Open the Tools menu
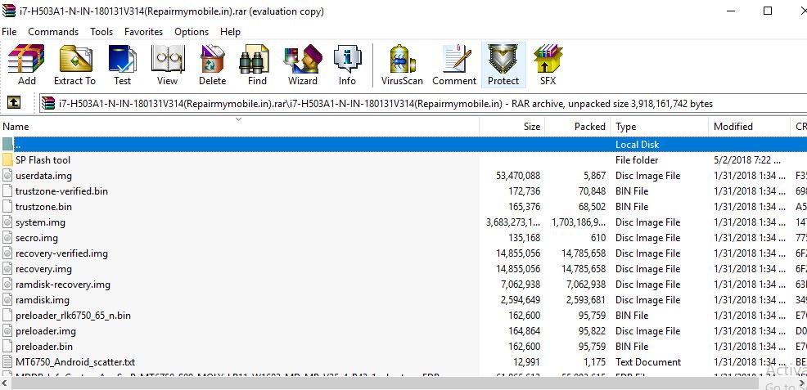807x390 pixels. [101, 32]
